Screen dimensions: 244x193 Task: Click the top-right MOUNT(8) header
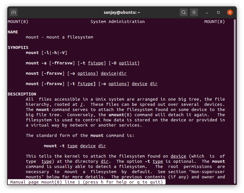point(214,22)
